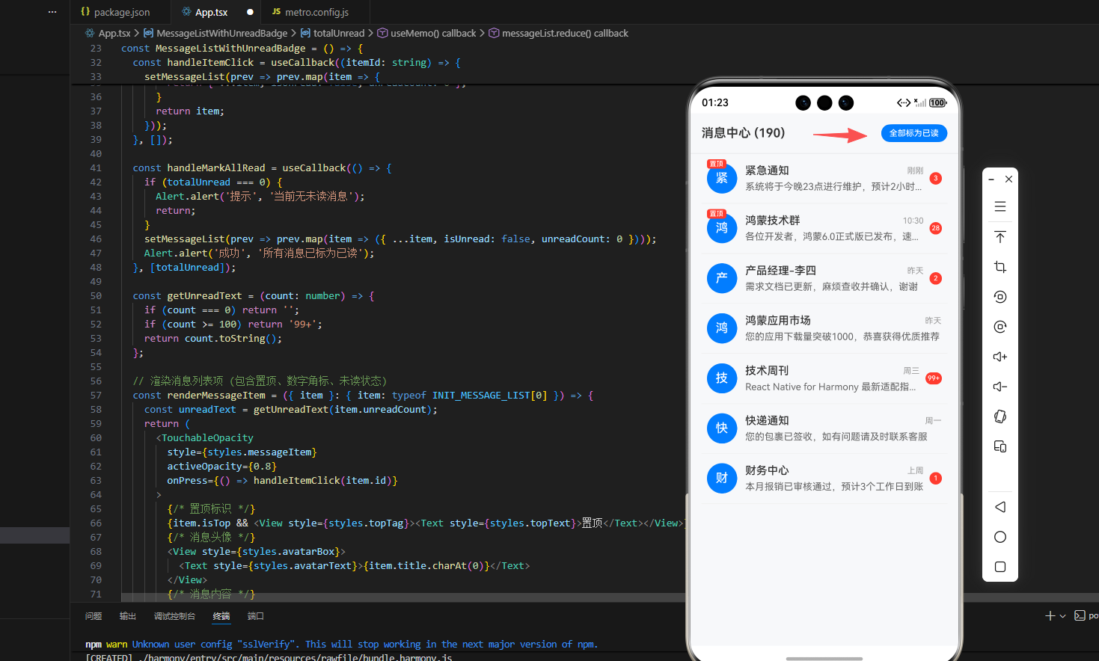Viewport: 1099px width, 661px height.
Task: Tap the 技 avatar icon
Action: (x=722, y=378)
